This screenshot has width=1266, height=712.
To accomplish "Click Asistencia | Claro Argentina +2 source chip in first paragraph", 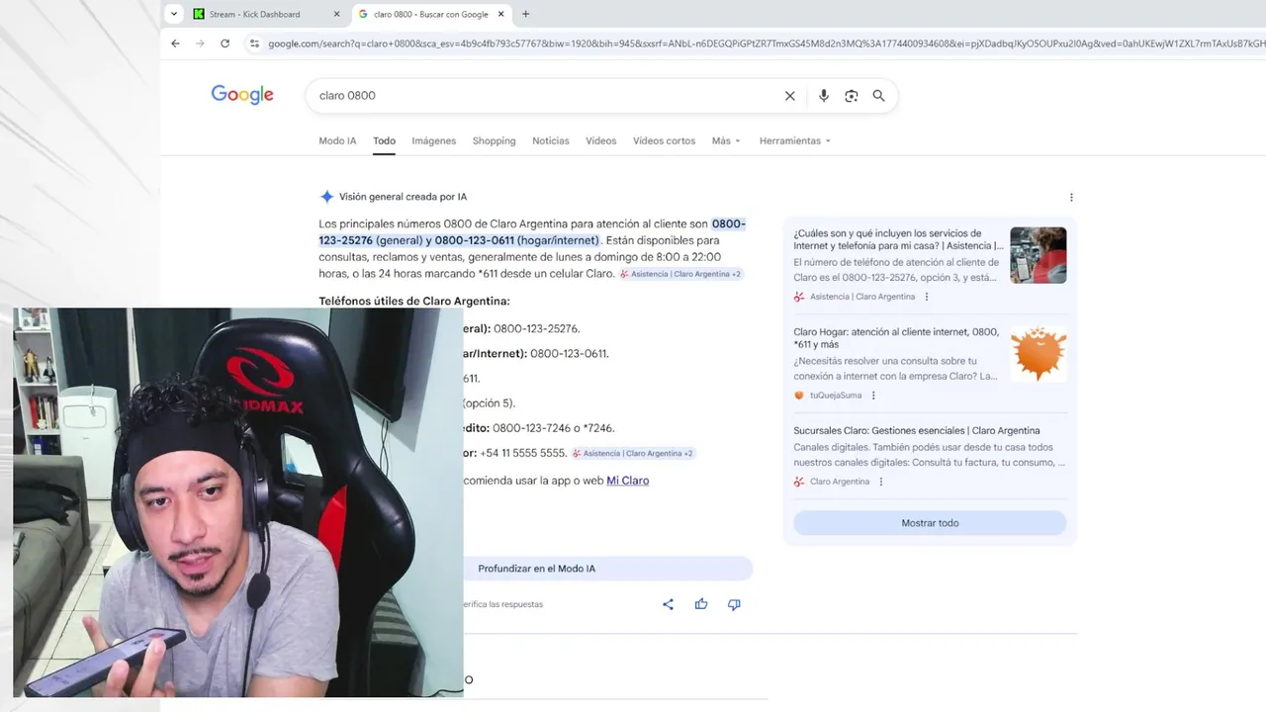I will click(x=680, y=274).
